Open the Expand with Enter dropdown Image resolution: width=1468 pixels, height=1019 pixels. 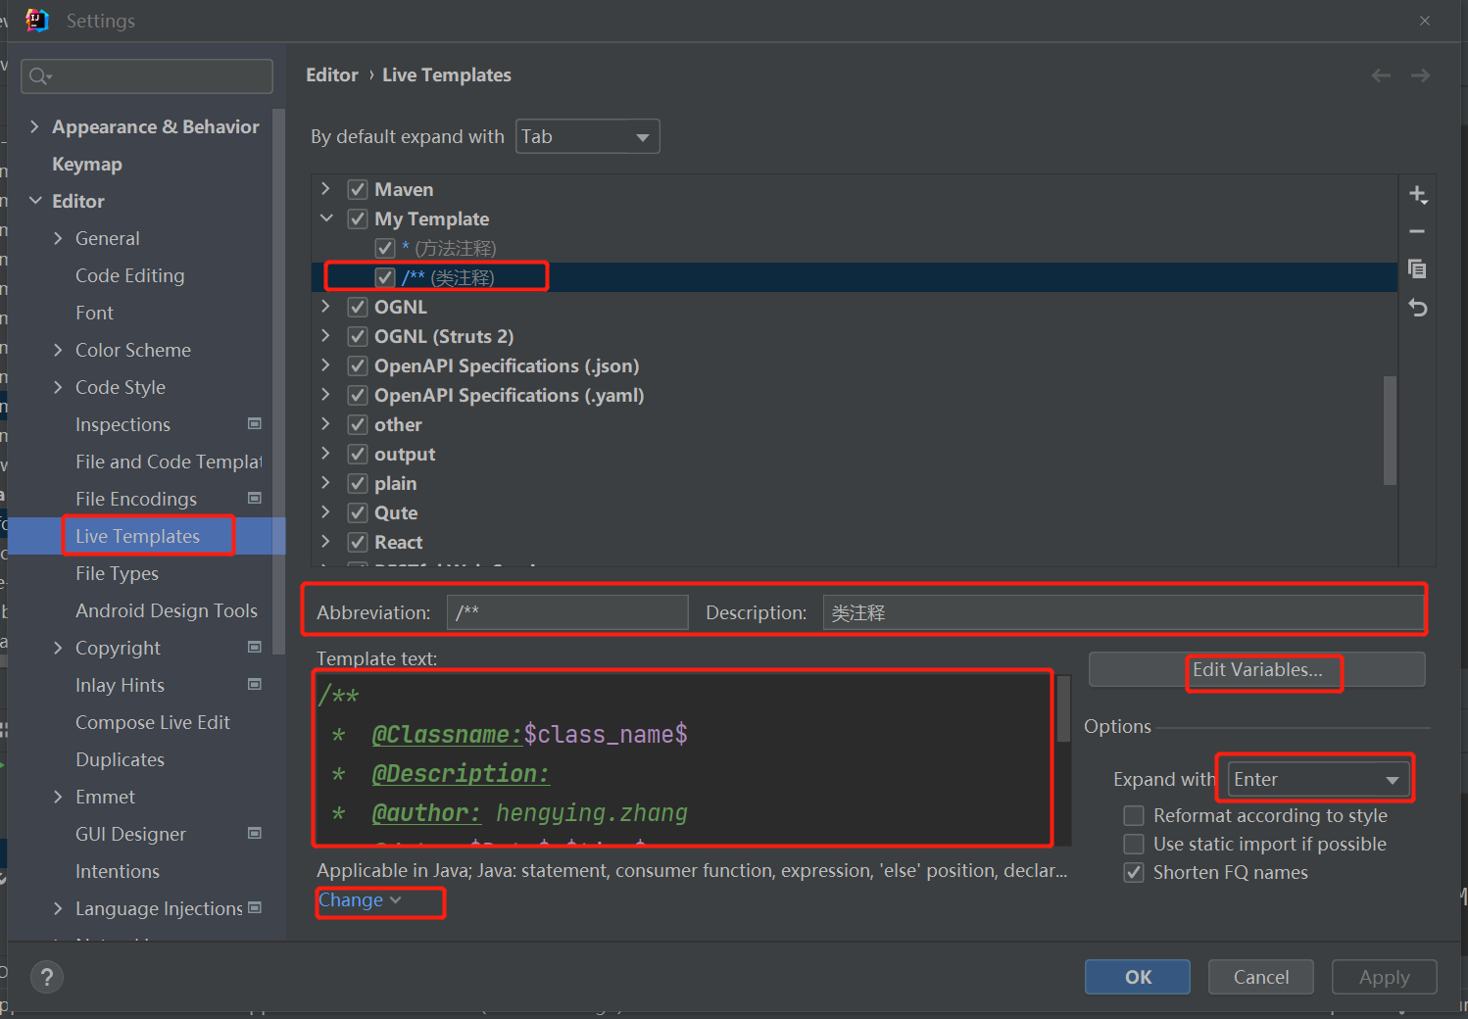[1318, 779]
